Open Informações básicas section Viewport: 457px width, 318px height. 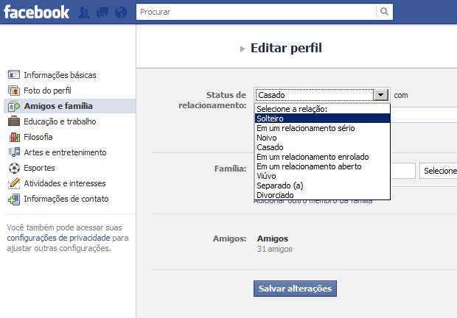click(60, 75)
